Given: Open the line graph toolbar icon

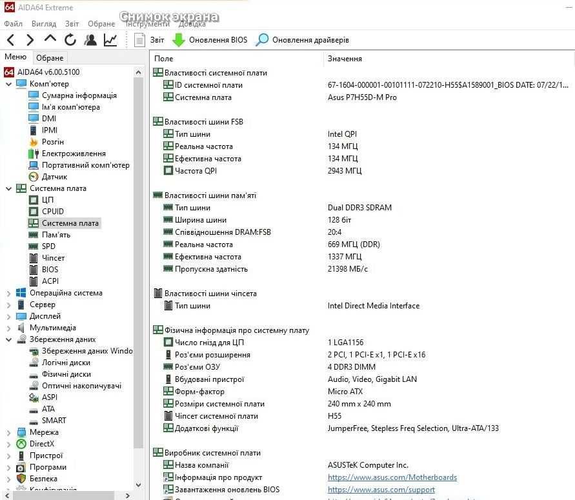Looking at the screenshot, I should click(x=110, y=39).
